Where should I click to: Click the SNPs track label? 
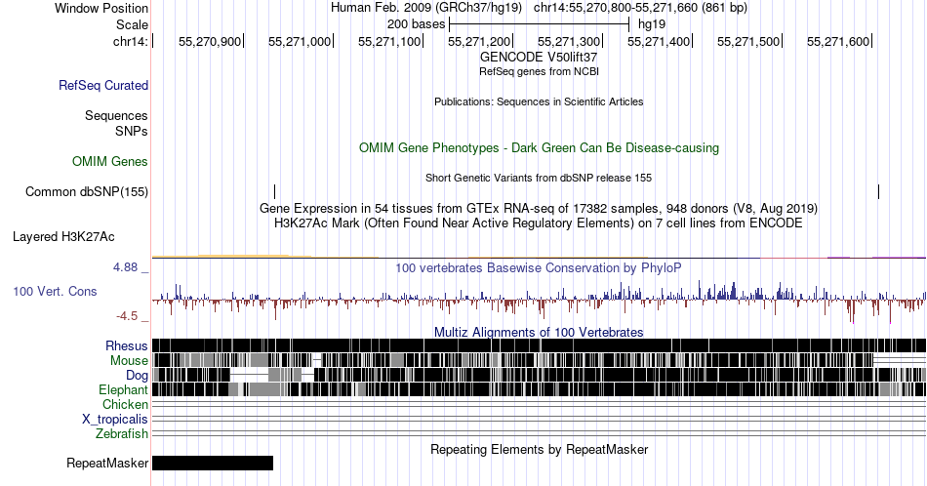132,131
